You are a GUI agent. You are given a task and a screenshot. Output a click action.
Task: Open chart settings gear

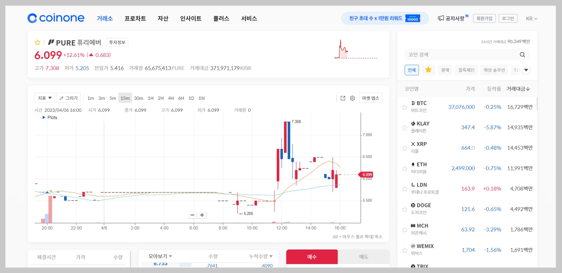(x=352, y=98)
